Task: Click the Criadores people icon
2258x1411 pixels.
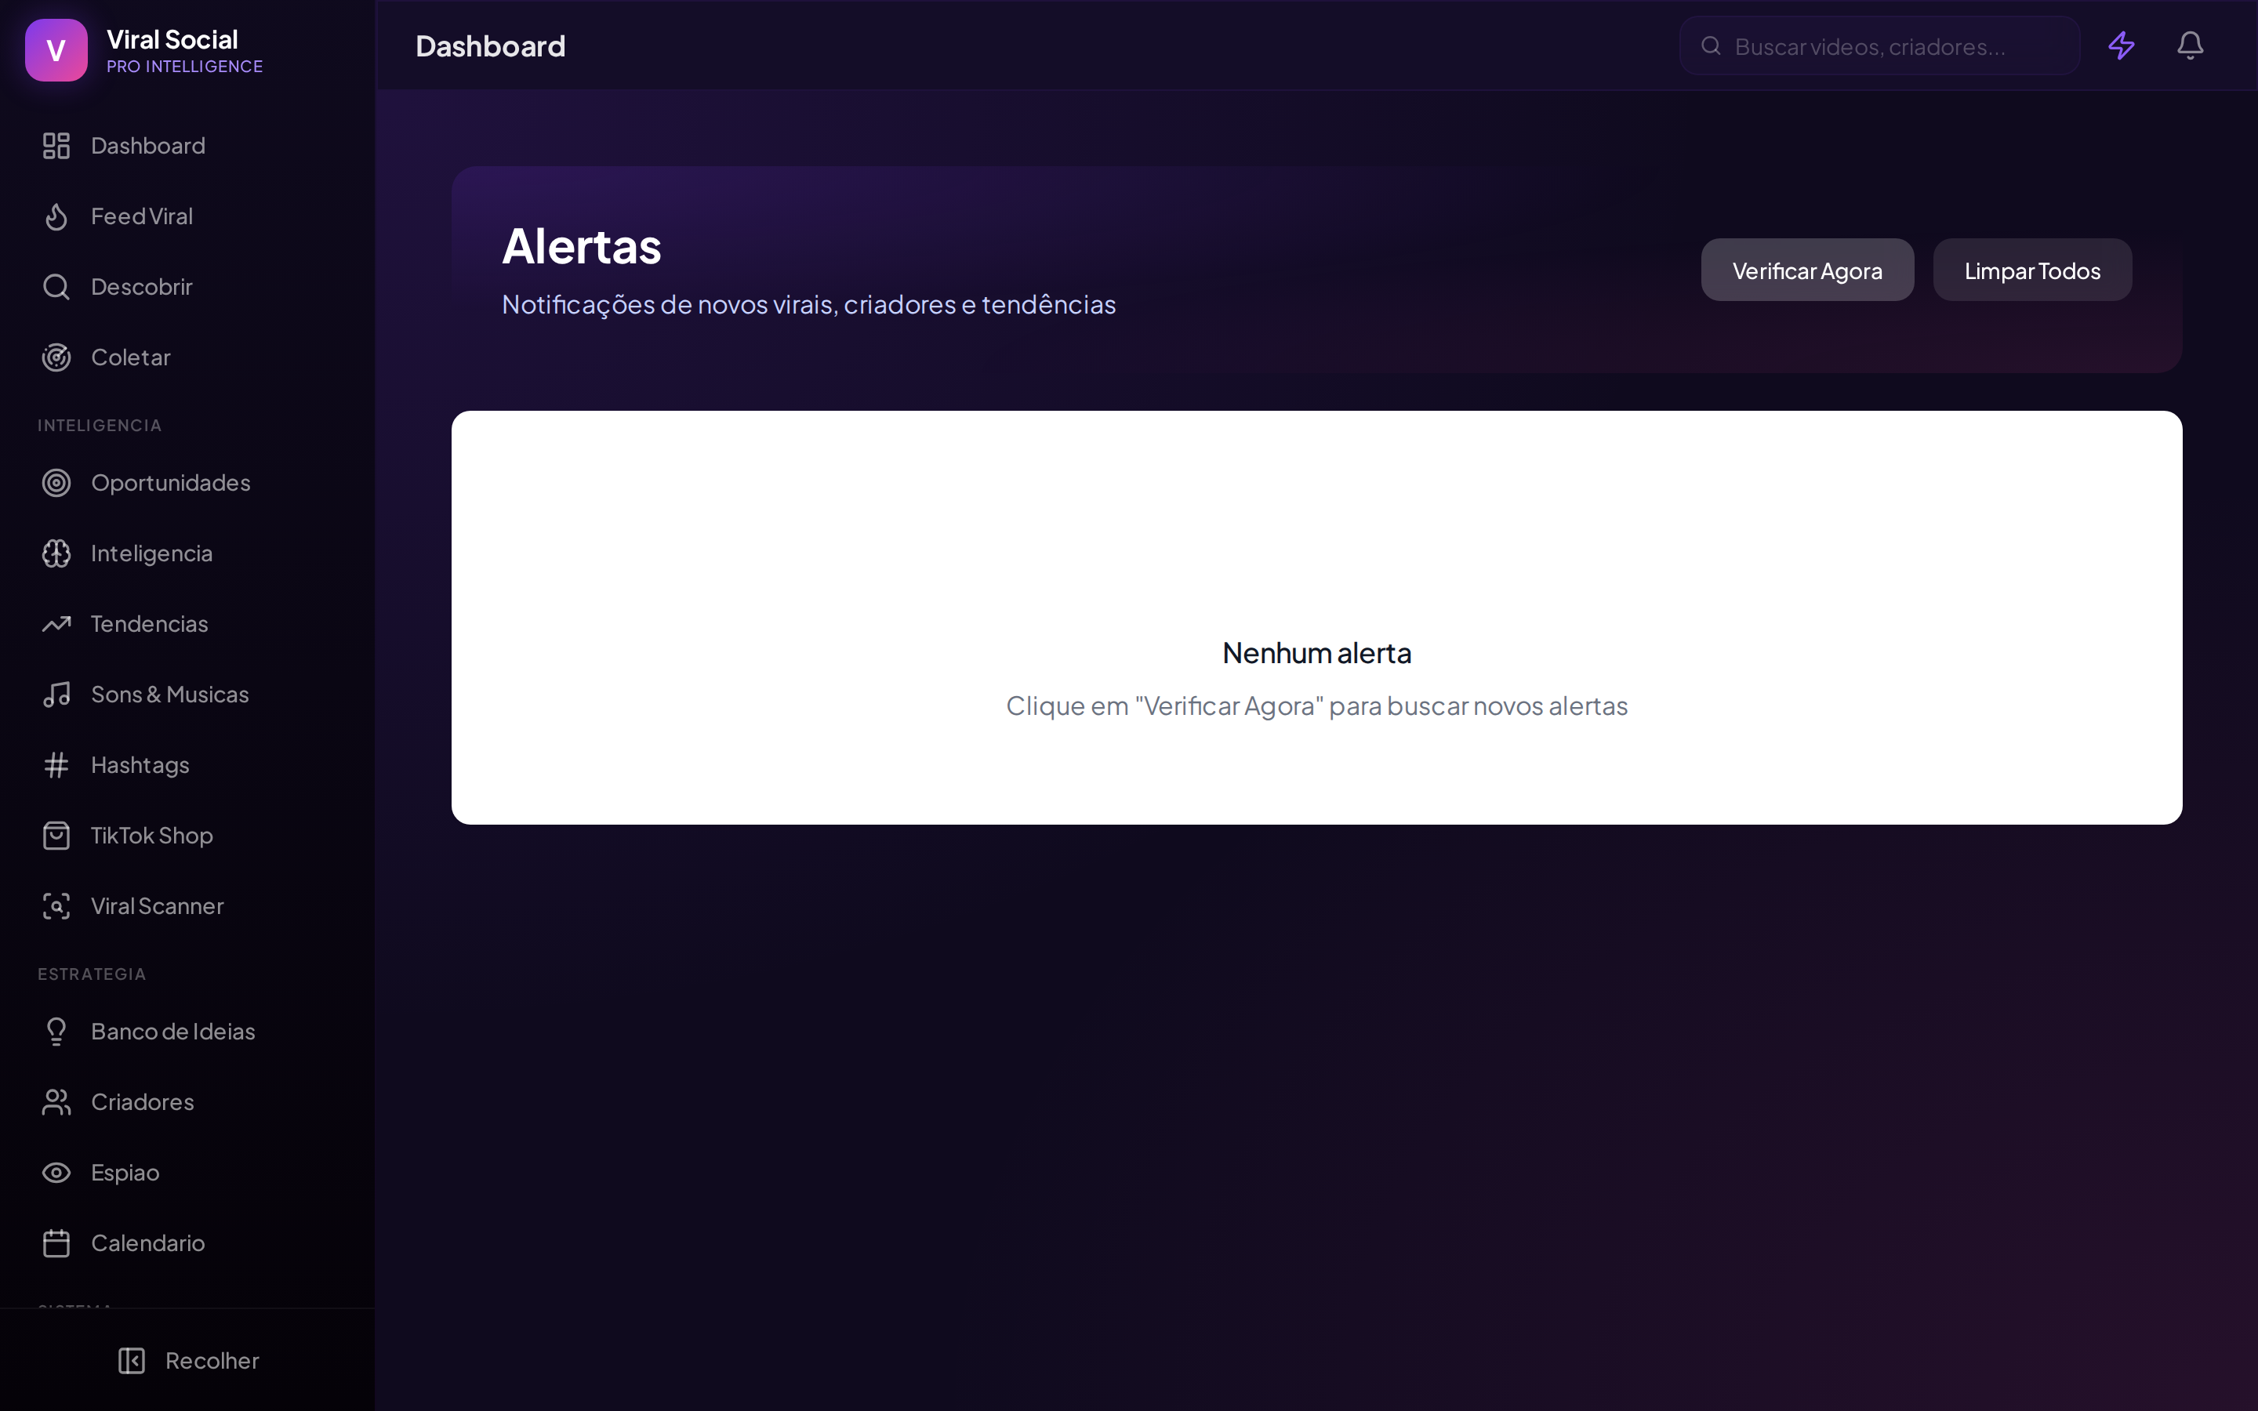Action: [56, 1102]
